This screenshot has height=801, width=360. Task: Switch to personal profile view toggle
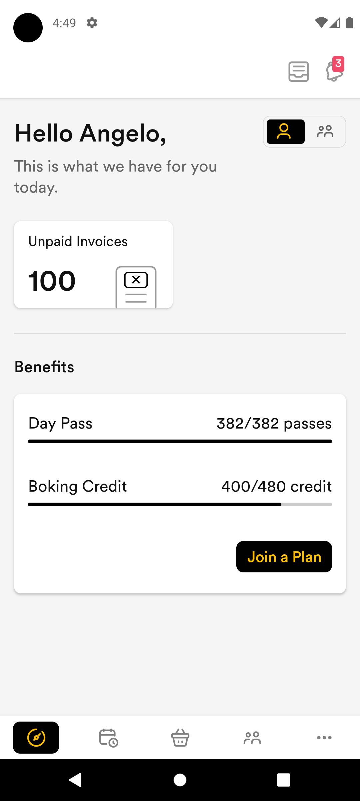coord(285,131)
